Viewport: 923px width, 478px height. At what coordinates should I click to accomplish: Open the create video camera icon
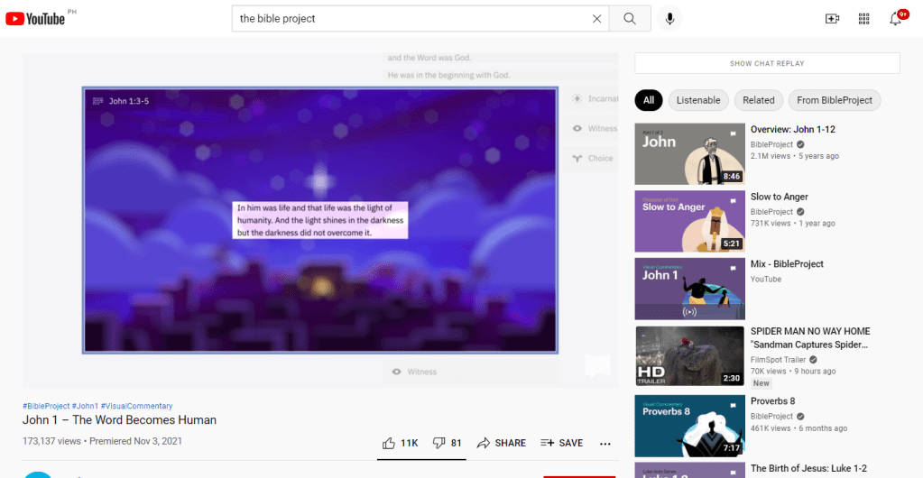point(832,19)
